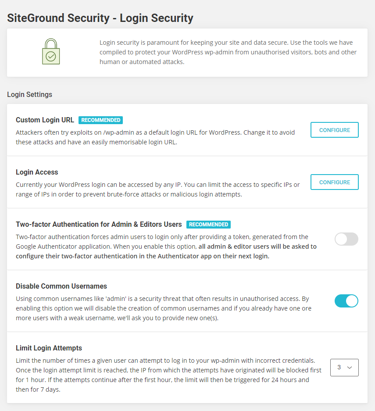375x411 pixels.
Task: Click the chevron next to the number 3
Action: tap(350, 368)
